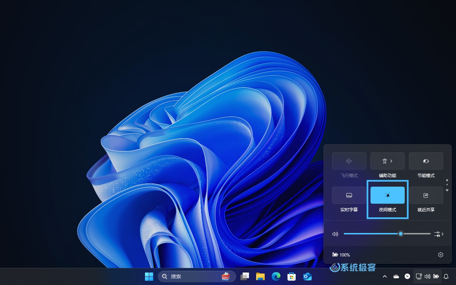The image size is (456, 285).
Task: Open Task View from taskbar
Action: point(245,276)
